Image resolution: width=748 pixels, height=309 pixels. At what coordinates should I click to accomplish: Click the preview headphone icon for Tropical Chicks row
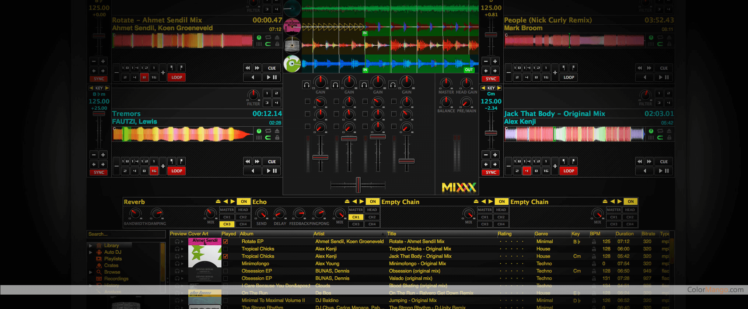click(x=177, y=249)
